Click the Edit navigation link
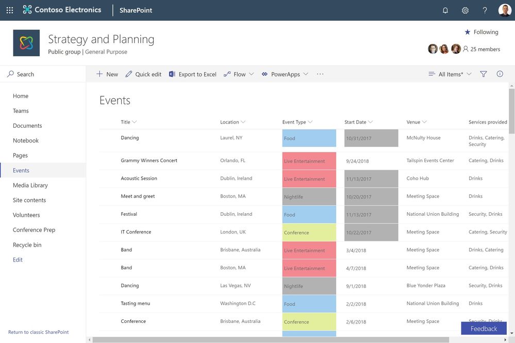The image size is (515, 343). 18,260
